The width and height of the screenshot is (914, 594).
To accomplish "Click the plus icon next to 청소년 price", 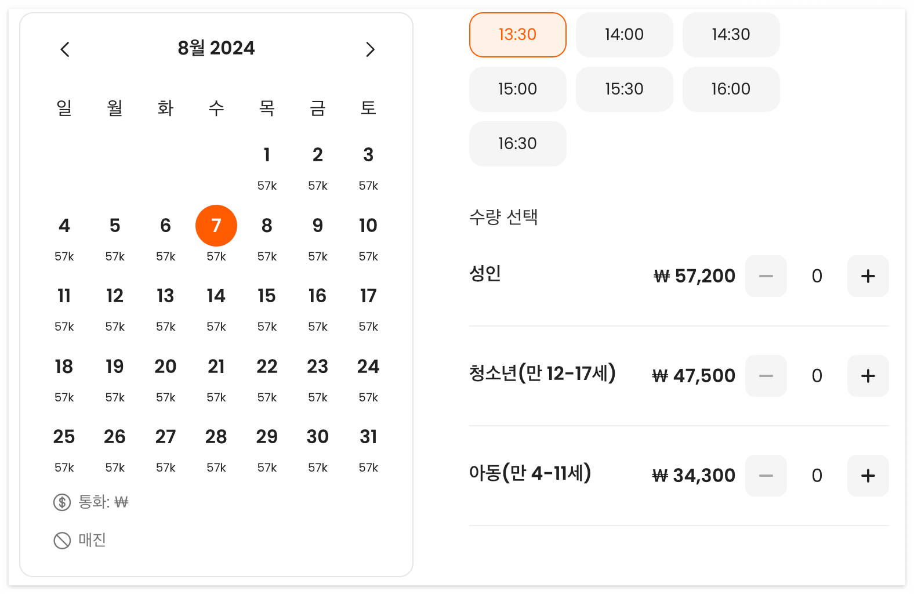I will coord(868,376).
